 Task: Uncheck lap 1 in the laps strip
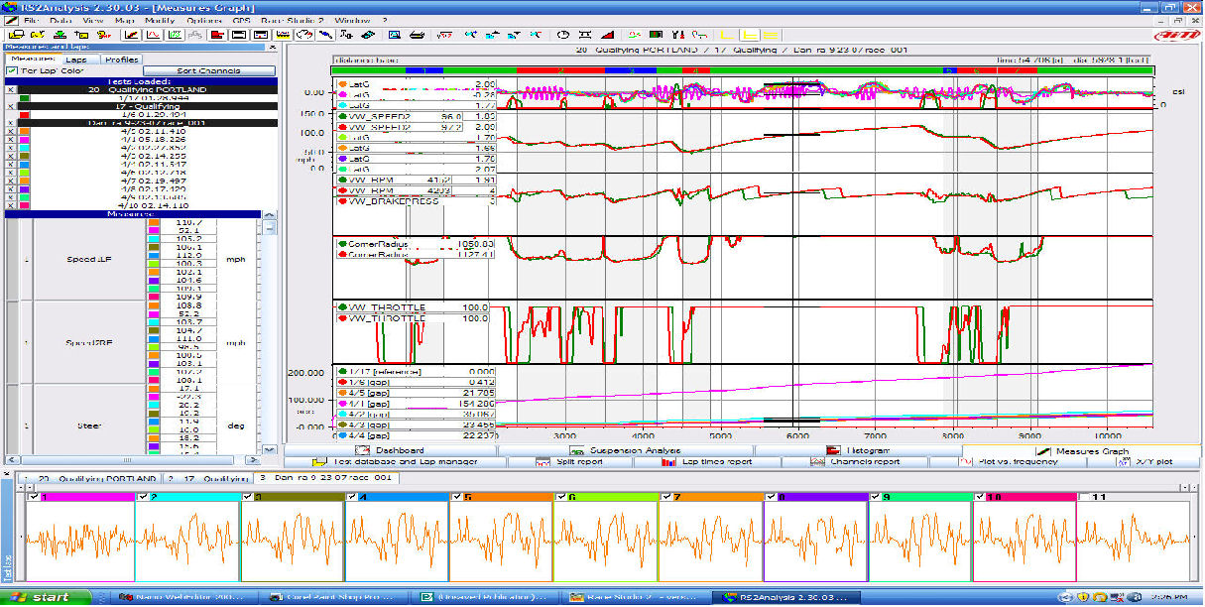tap(35, 497)
